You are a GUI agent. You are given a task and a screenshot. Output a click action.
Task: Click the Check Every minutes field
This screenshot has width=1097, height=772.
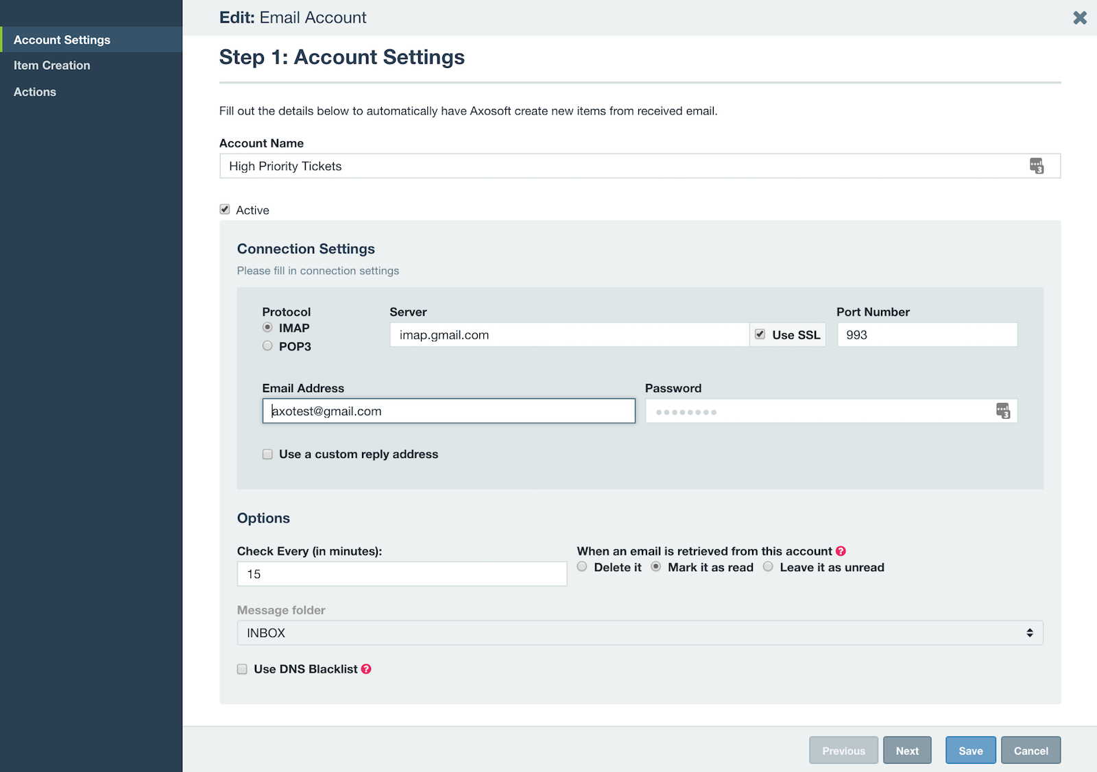(x=402, y=574)
